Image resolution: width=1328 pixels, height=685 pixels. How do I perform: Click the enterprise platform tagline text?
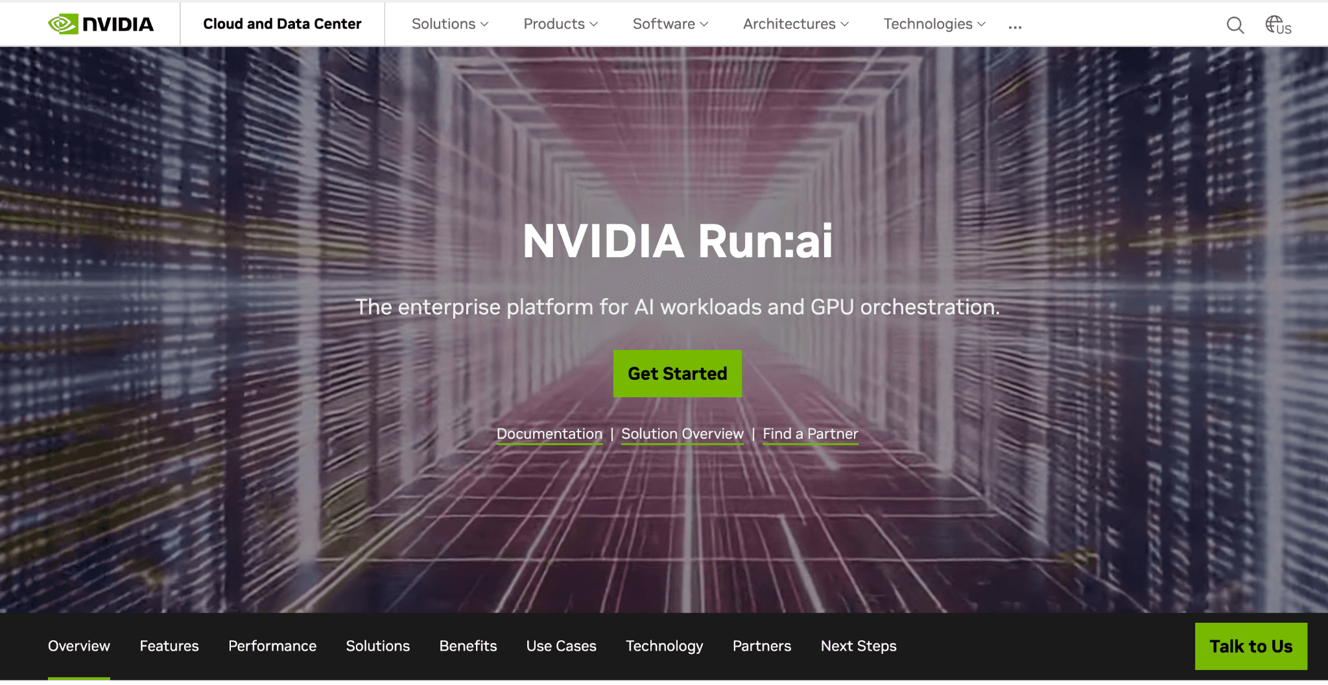point(678,307)
